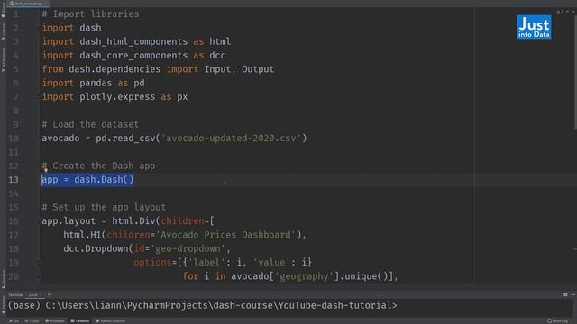Click the 'geo-dropdown' id string
This screenshot has width=577, height=324.
188,248
